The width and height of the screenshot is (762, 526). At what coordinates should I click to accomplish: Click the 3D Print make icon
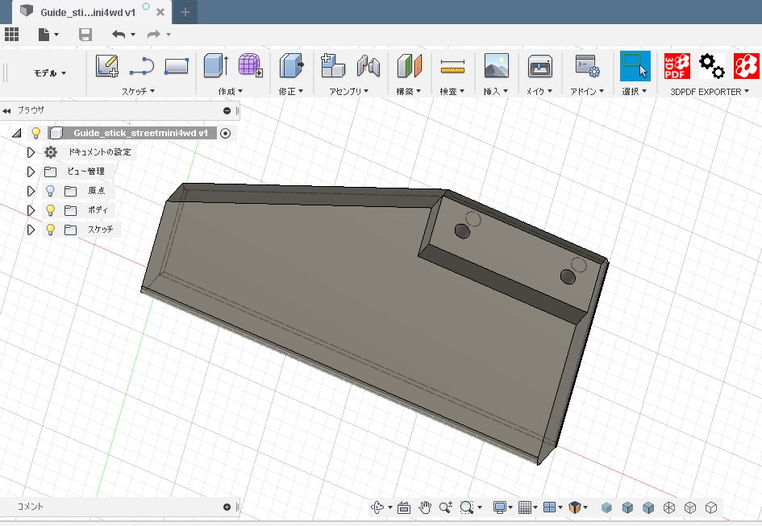pos(540,66)
